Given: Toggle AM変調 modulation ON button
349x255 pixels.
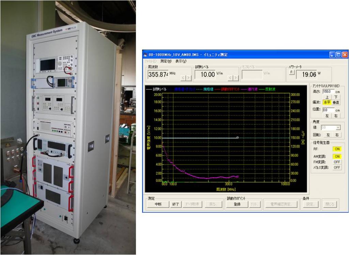Looking at the screenshot, I should 337,156.
